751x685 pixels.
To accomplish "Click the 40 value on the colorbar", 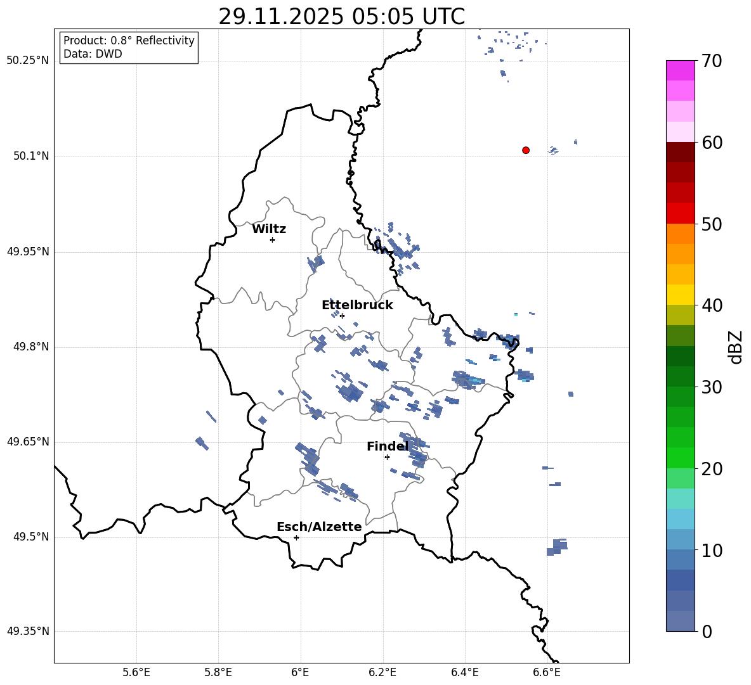I will [x=711, y=305].
